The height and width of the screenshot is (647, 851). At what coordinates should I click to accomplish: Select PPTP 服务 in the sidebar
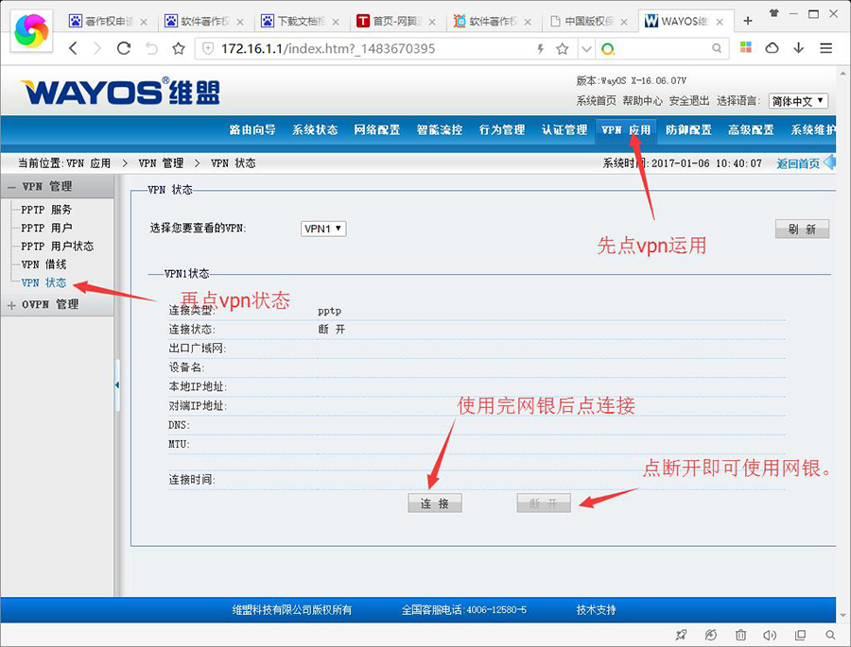(46, 210)
